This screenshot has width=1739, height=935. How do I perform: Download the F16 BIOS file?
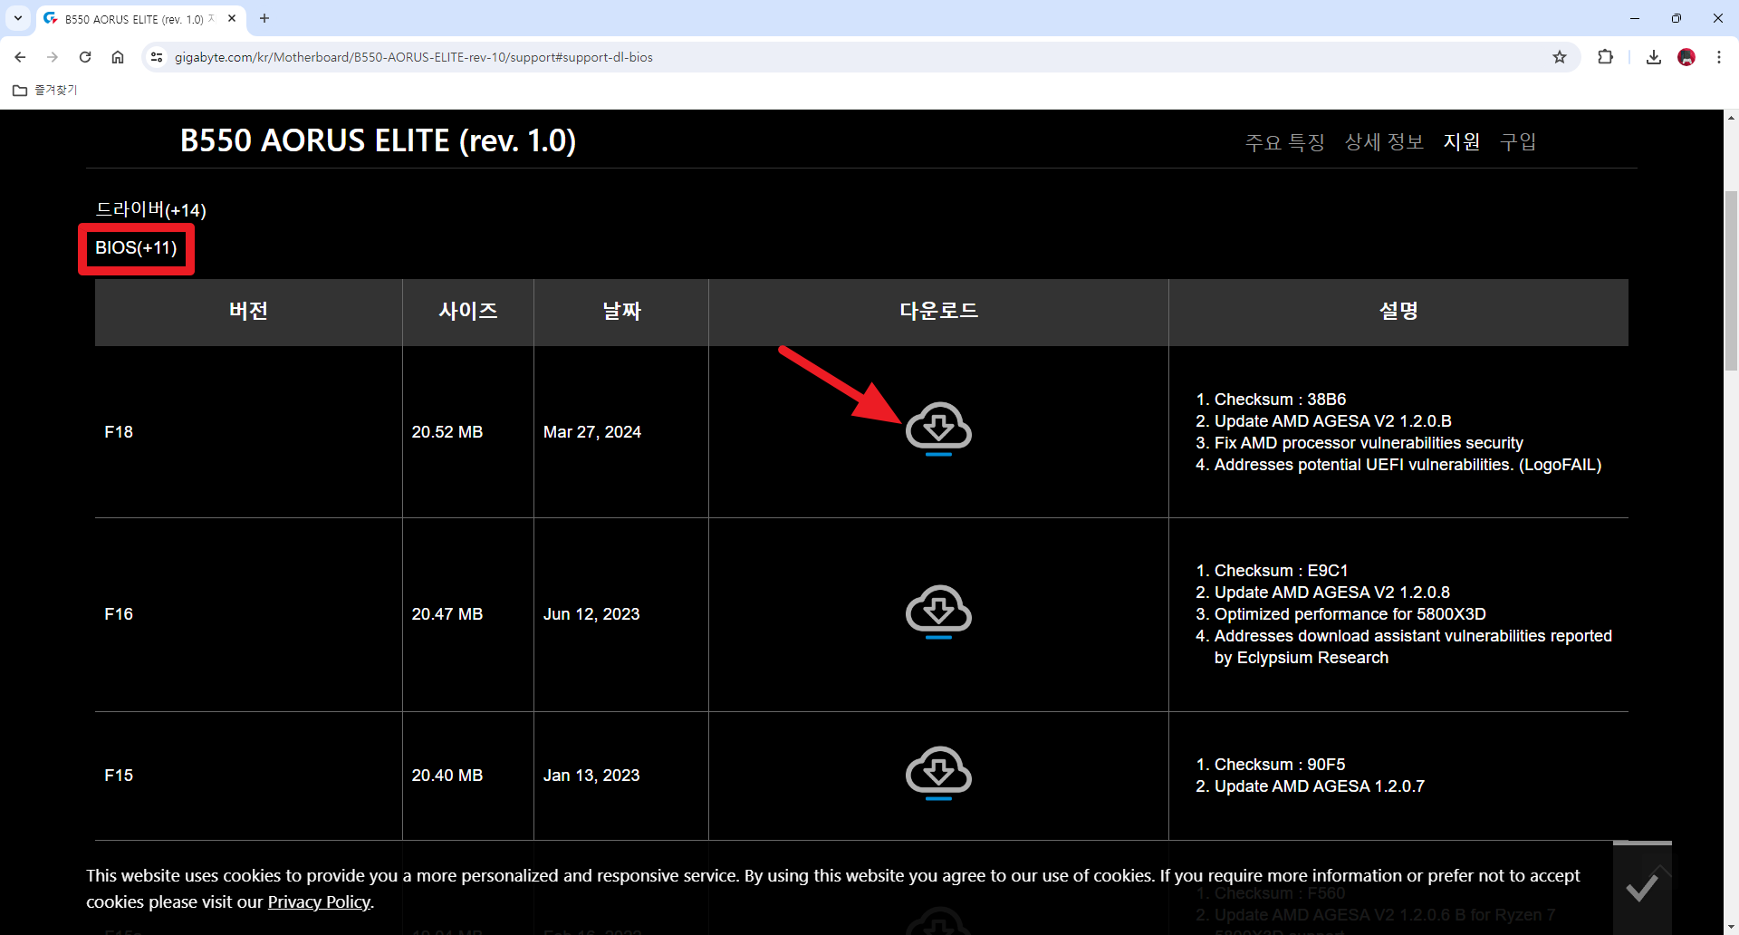pos(938,612)
